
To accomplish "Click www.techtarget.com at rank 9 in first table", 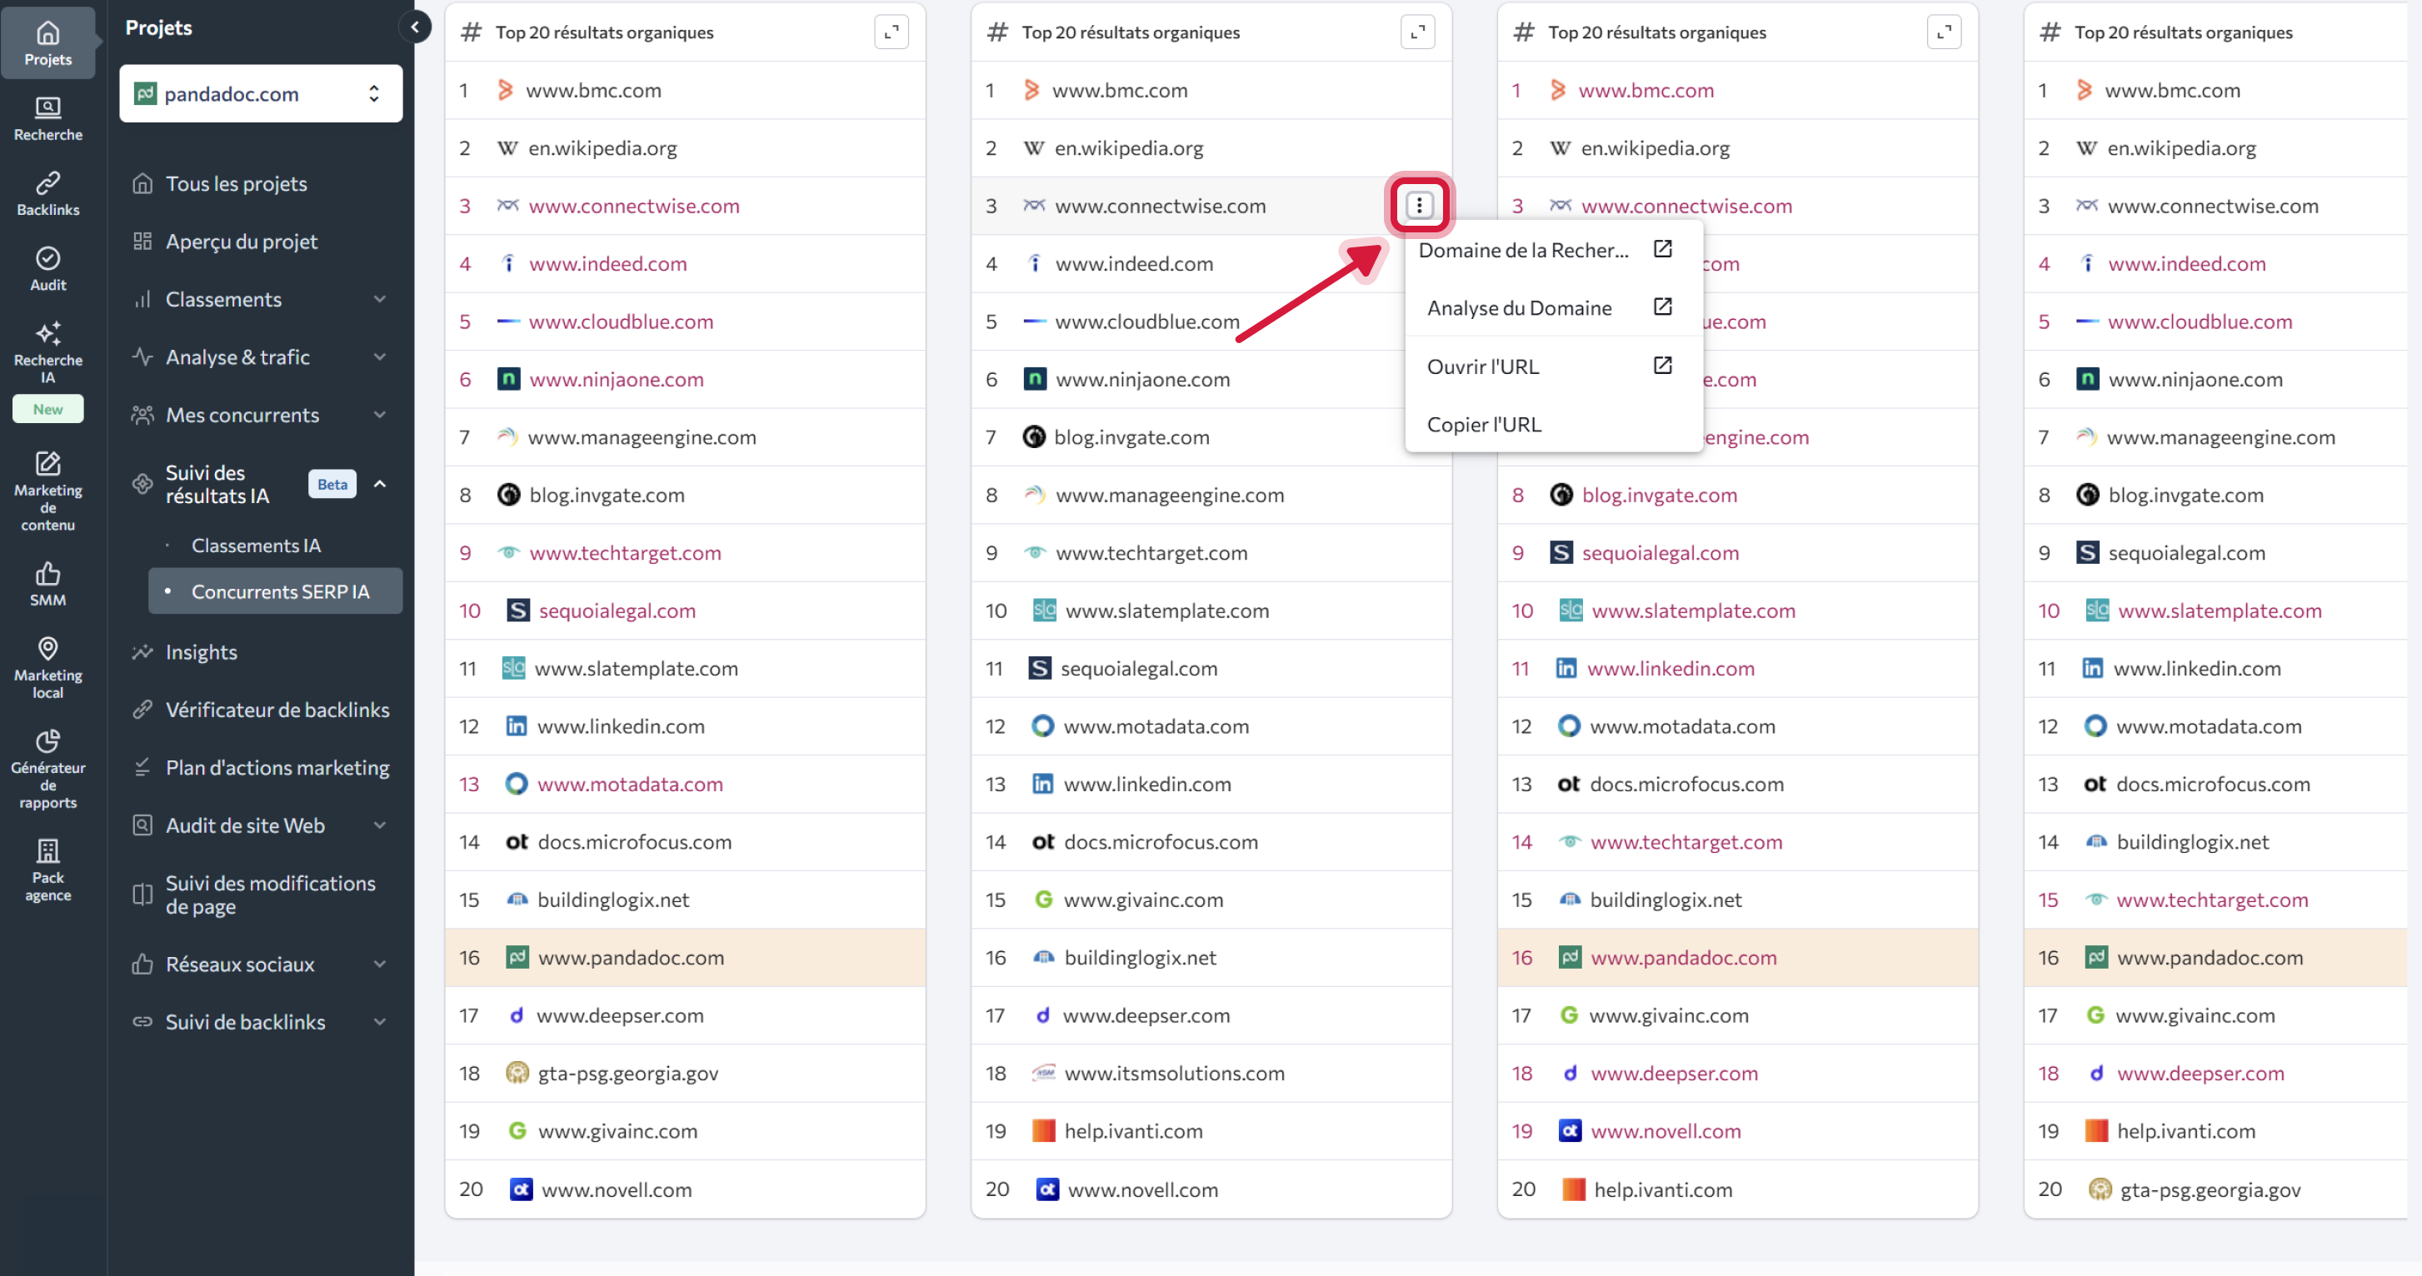I will tap(625, 552).
